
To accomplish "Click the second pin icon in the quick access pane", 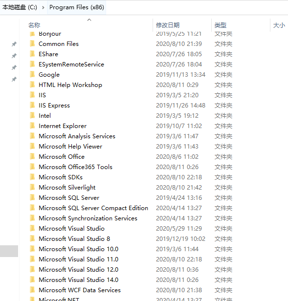I will click(14, 56).
